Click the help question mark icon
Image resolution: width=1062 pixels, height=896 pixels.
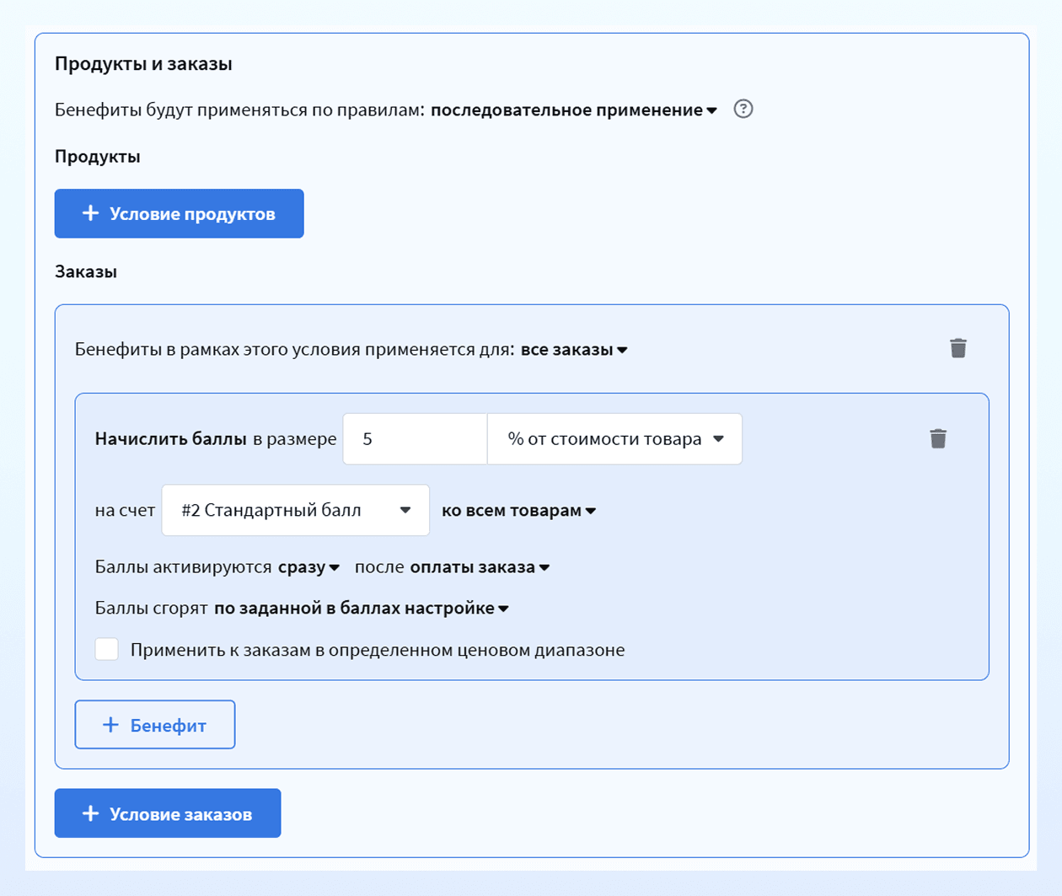pyautogui.click(x=743, y=109)
